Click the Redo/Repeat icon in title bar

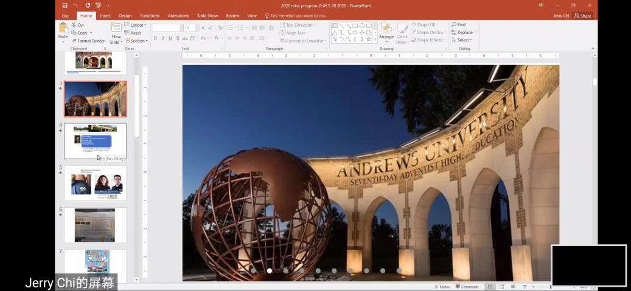pos(88,5)
